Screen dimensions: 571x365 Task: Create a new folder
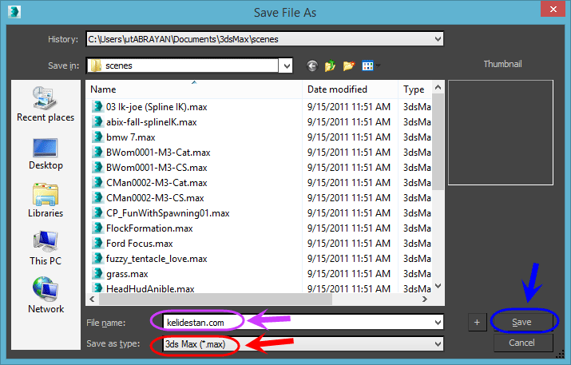(x=348, y=65)
